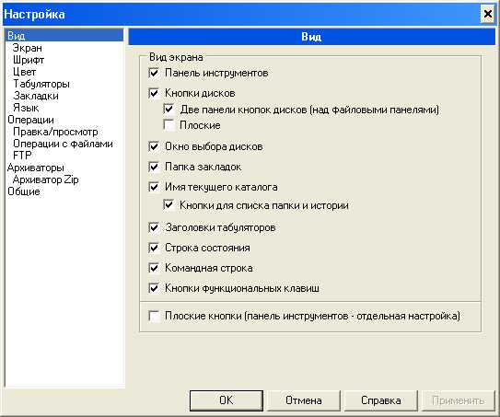Screen dimensions: 500x417
Task: Open the Экран settings page
Action: coord(28,48)
